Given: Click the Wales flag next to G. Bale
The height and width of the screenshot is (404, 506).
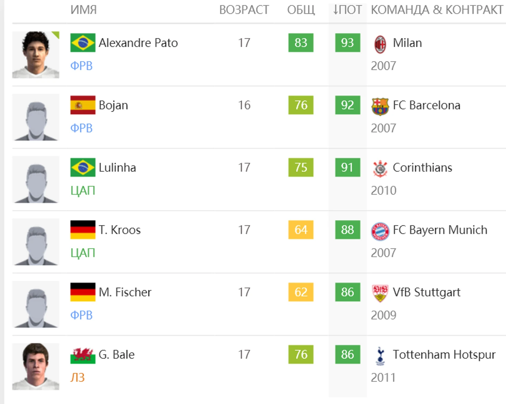Looking at the screenshot, I should click(82, 355).
